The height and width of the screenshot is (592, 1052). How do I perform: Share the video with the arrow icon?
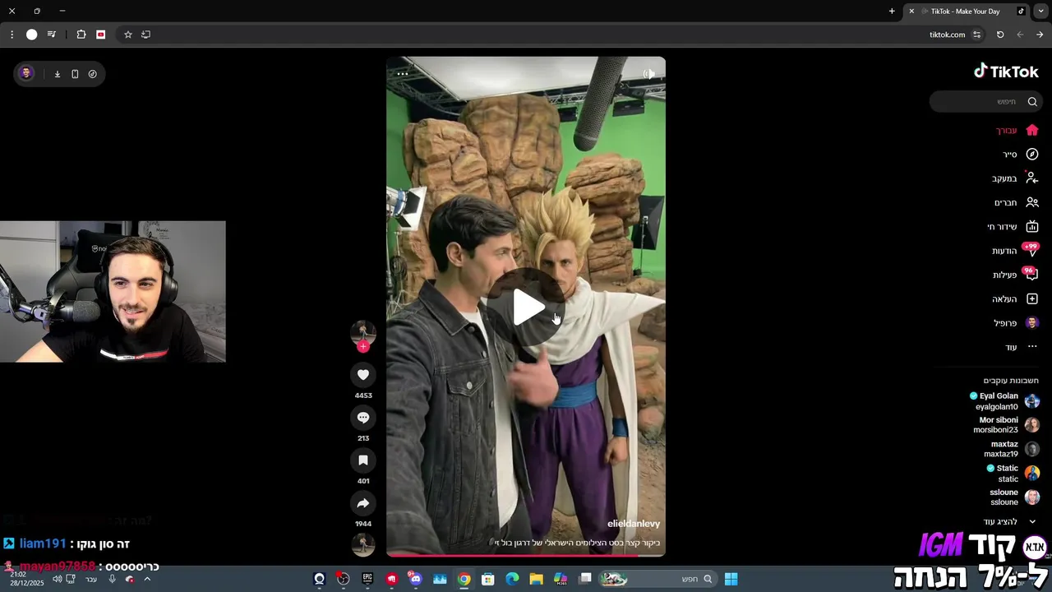click(363, 503)
